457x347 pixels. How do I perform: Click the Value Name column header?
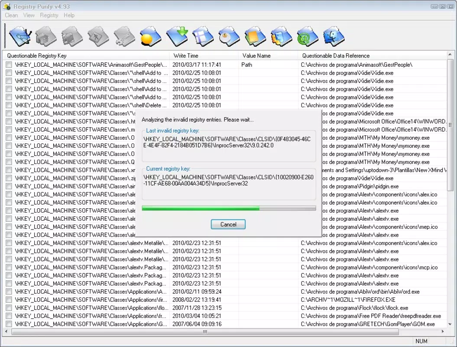click(x=268, y=56)
